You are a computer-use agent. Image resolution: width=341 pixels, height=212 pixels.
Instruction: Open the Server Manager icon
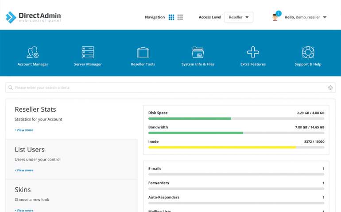(88, 52)
